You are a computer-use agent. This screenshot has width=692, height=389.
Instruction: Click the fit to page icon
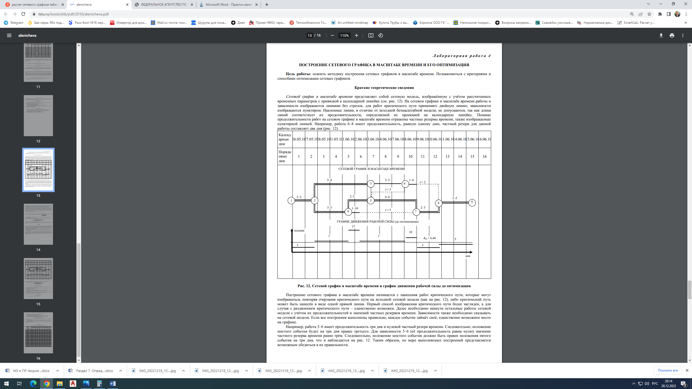(371, 35)
